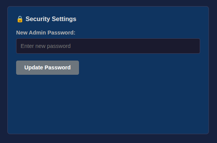Click the padlock icon beside Security Settings
217x143 pixels.
tap(20, 19)
